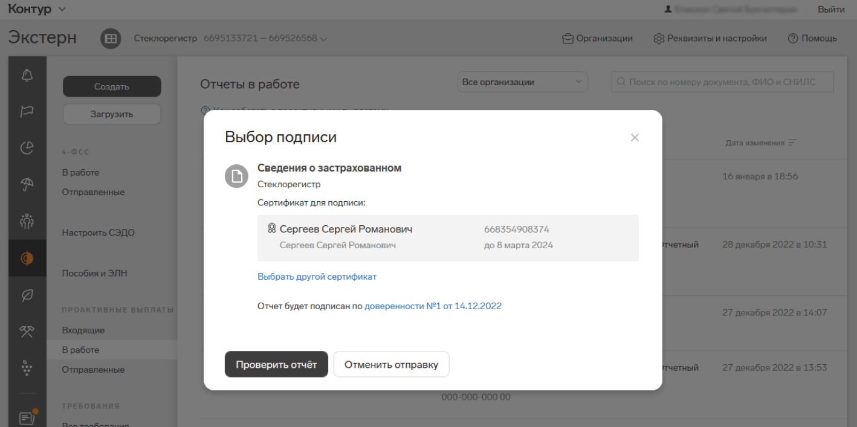
Task: Click Отменить отправку button
Action: 391,365
